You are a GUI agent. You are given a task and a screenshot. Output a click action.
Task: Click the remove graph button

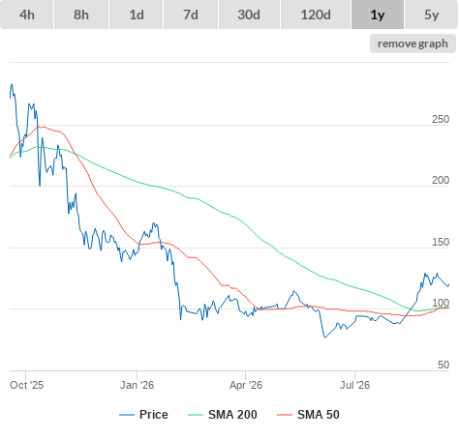click(413, 44)
